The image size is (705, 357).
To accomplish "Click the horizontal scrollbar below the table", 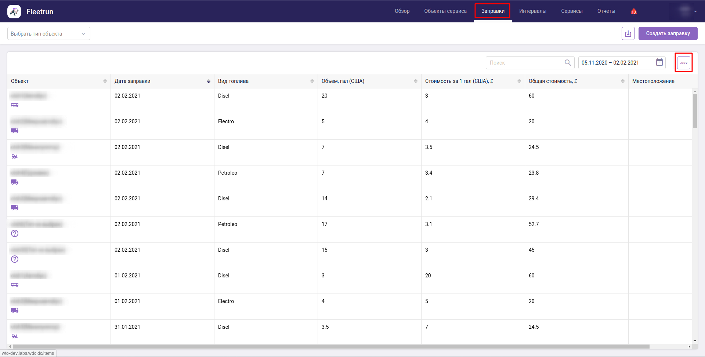I will tap(330, 346).
